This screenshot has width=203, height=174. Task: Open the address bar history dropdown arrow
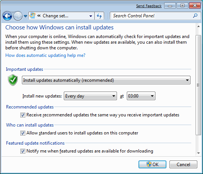click(91, 16)
